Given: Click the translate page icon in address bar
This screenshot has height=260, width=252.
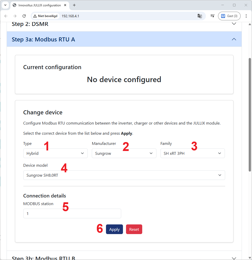Looking at the screenshot, I should point(200,16).
